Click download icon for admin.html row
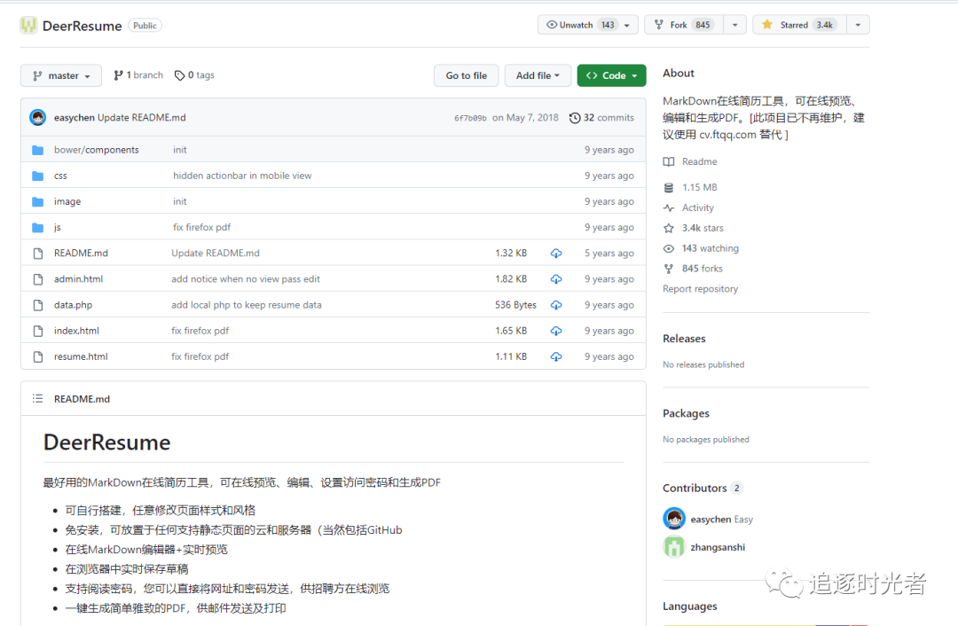The image size is (958, 626). (556, 279)
